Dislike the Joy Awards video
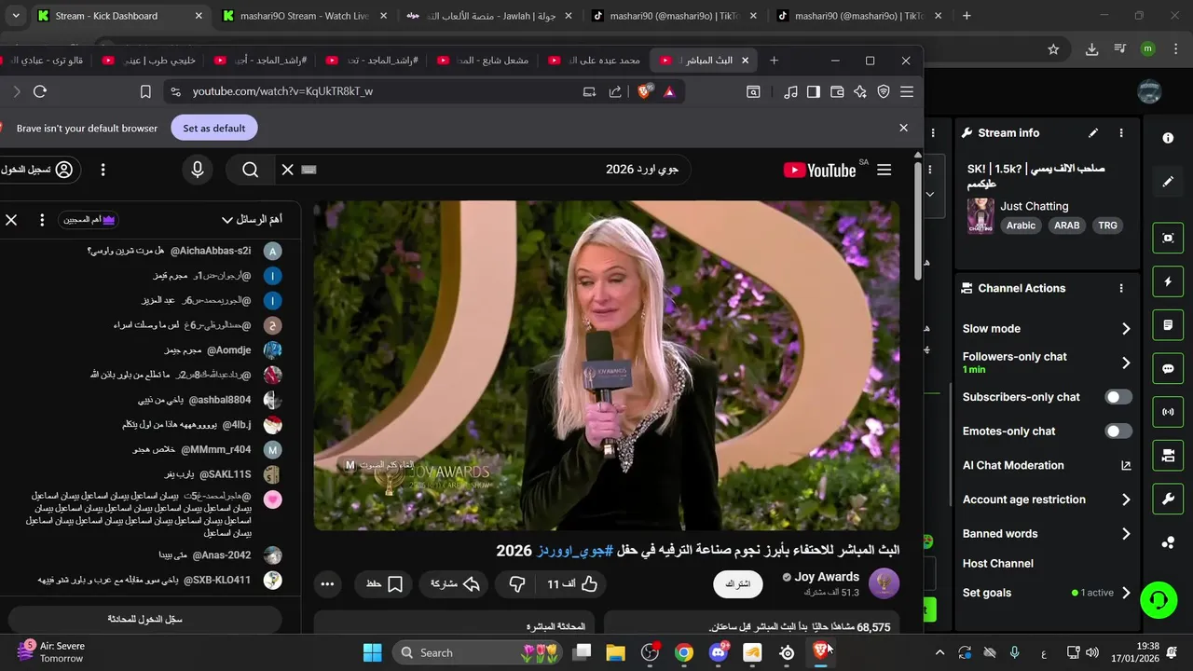Viewport: 1193px width, 671px height. point(517,584)
